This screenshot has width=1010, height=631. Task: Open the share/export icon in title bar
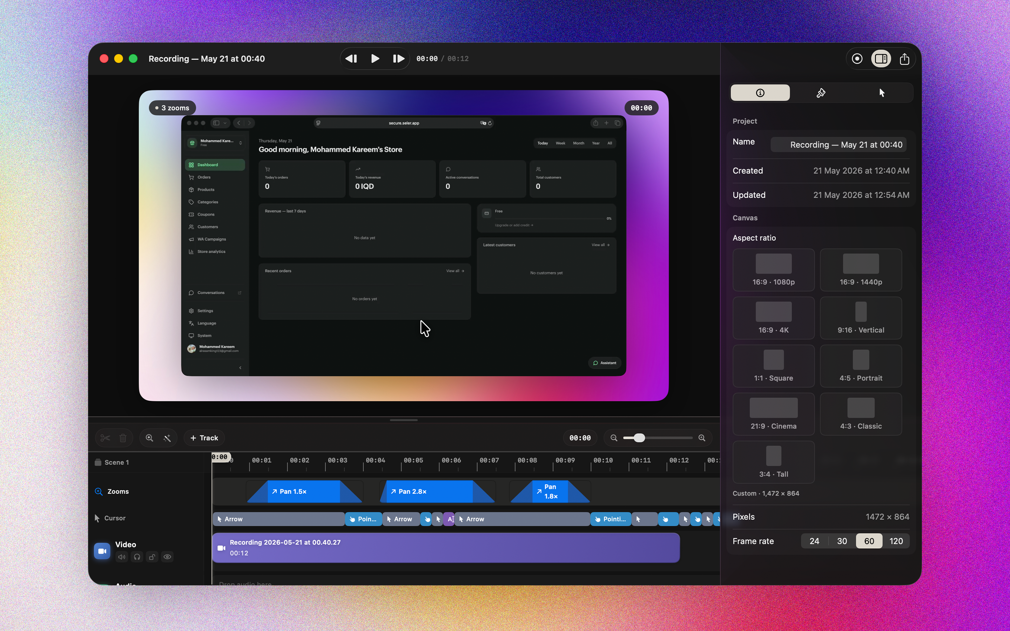(x=904, y=59)
